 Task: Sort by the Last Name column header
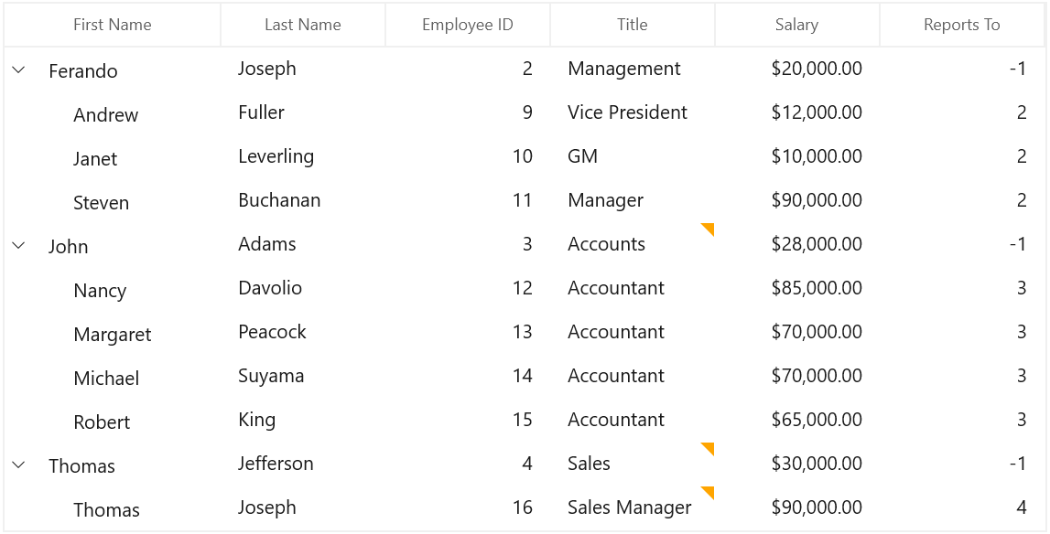pyautogui.click(x=303, y=25)
